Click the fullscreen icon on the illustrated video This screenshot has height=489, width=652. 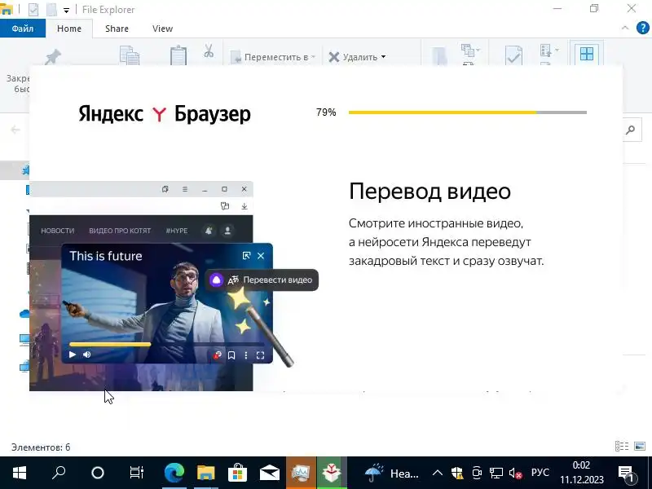point(260,355)
